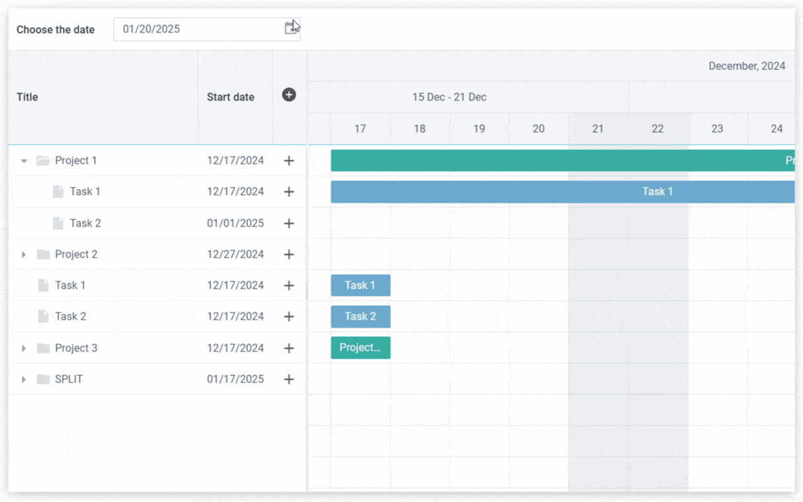The height and width of the screenshot is (502, 803).
Task: Click plus icon in SPLIT row
Action: coord(289,379)
